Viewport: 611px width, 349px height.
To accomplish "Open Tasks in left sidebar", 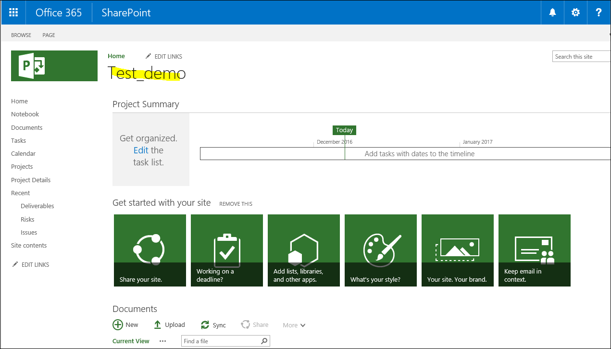I will click(18, 140).
